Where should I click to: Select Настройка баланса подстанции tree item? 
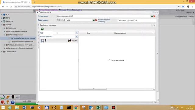pos(23,38)
